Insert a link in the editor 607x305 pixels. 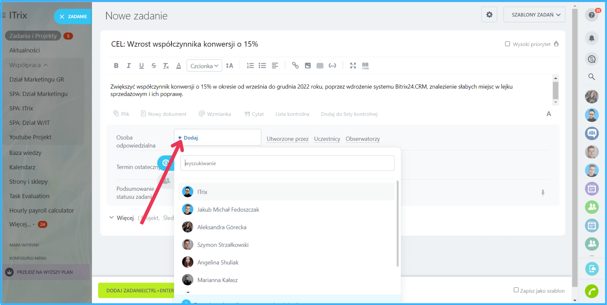(295, 65)
